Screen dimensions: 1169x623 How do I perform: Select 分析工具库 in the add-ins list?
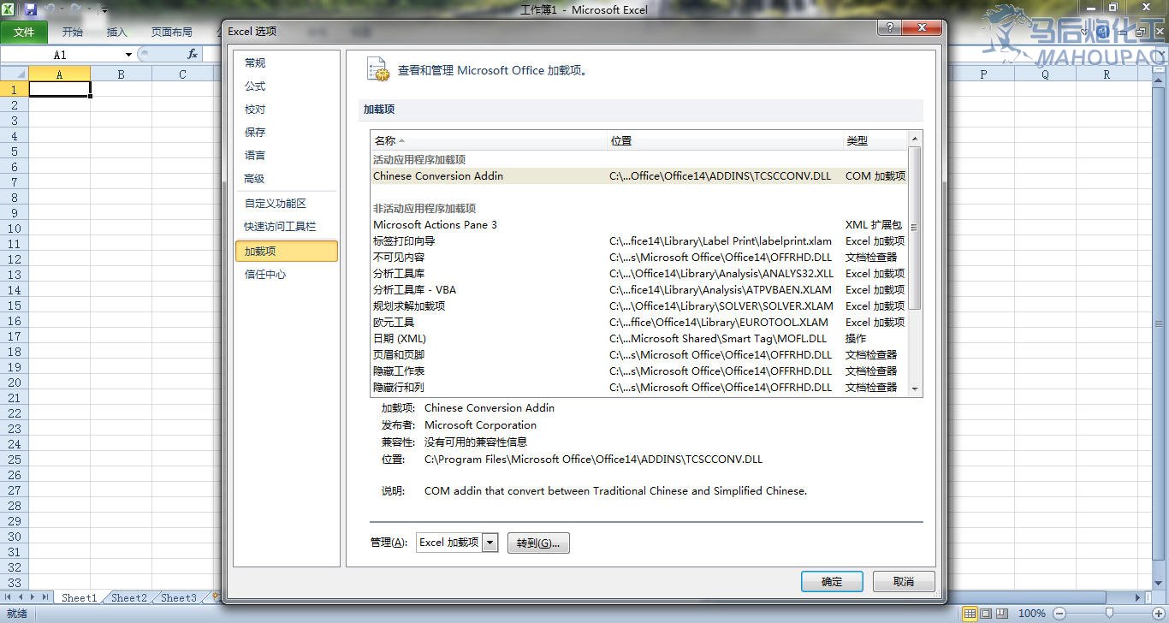click(x=399, y=274)
